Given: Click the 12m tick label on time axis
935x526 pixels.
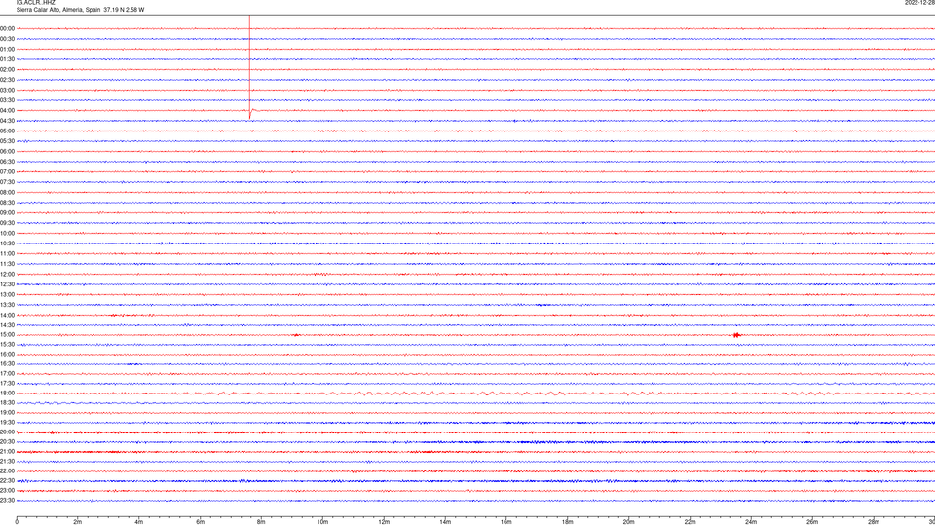Looking at the screenshot, I should pyautogui.click(x=384, y=522).
